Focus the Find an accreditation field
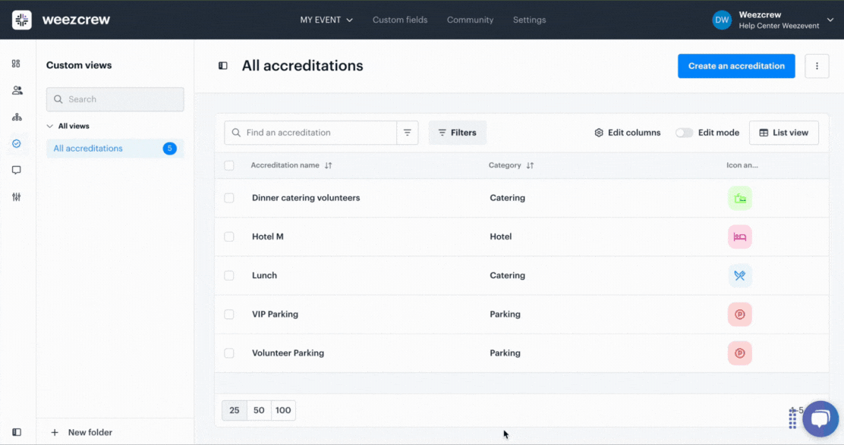 coord(310,133)
